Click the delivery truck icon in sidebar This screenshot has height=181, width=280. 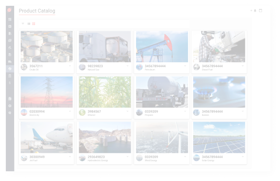(10, 62)
